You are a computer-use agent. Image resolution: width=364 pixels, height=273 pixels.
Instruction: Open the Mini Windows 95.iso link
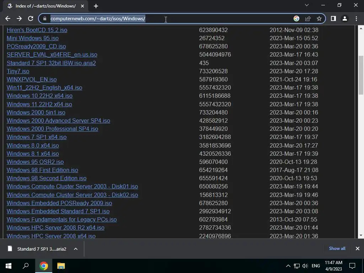coord(32,38)
